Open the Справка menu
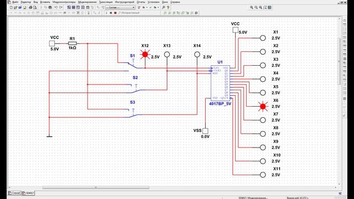354x199 pixels. (x=175, y=2)
